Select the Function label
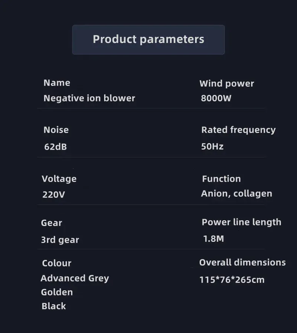 221,179
